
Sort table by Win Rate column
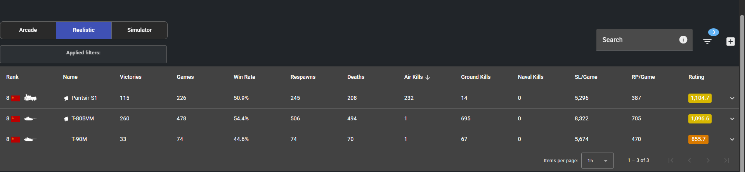tap(244, 77)
